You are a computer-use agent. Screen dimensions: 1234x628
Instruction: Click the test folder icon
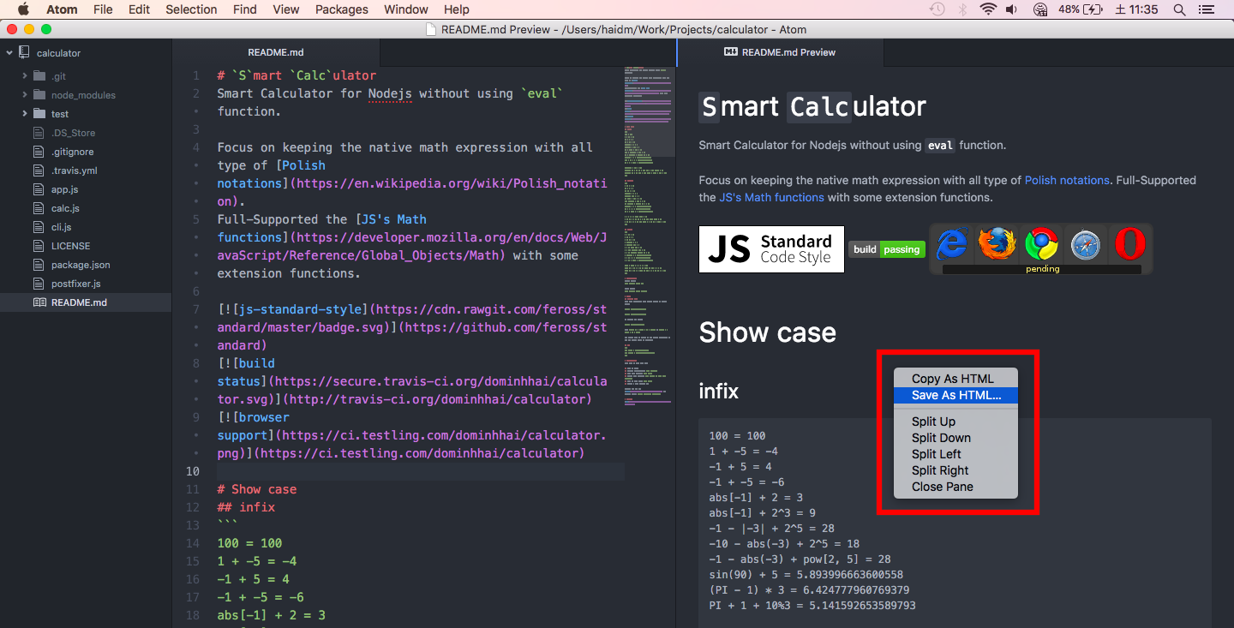point(39,114)
